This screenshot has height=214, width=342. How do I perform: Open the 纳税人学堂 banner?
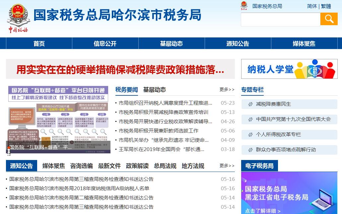(x=289, y=69)
